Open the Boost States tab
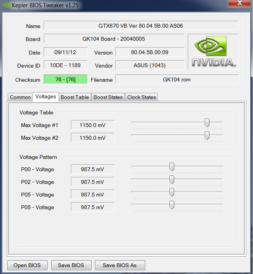 [108, 97]
